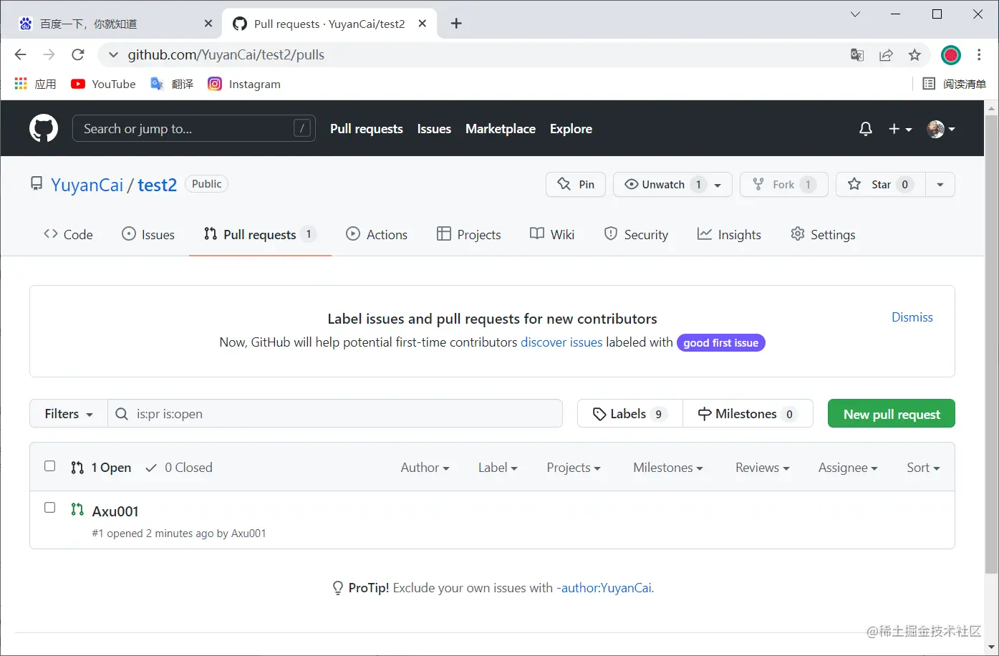Open the YuyanCai owner link
This screenshot has height=656, width=999.
point(87,185)
